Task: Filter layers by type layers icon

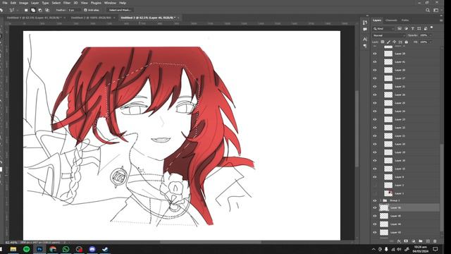Action: coord(413,28)
